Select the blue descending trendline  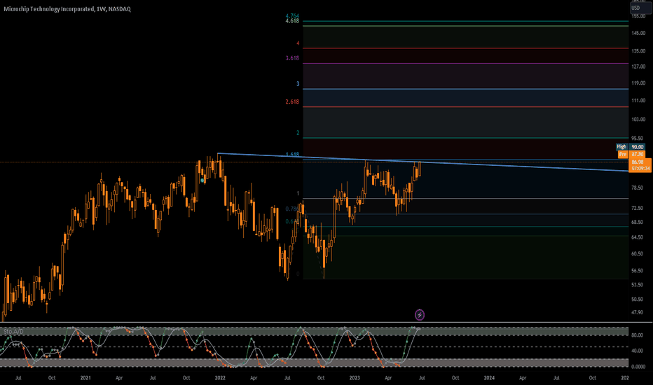422,162
